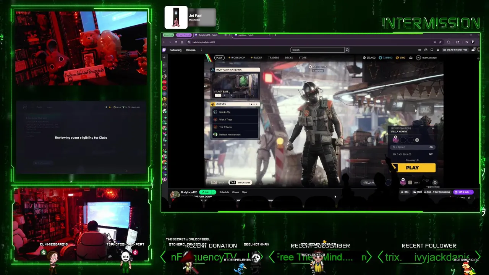Click the green Join button
This screenshot has height=275, width=489.
[206, 192]
